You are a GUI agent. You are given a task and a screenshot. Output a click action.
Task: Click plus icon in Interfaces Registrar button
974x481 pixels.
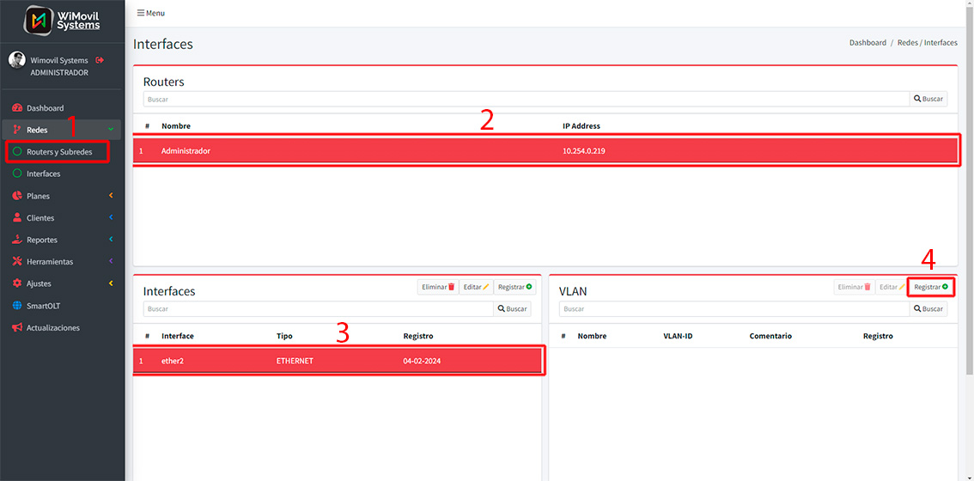(528, 287)
